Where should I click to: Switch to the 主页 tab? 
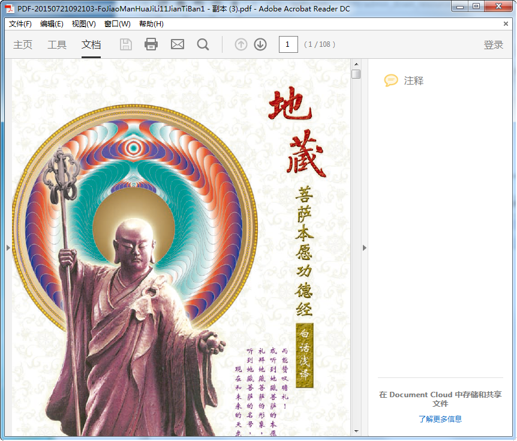click(x=23, y=44)
